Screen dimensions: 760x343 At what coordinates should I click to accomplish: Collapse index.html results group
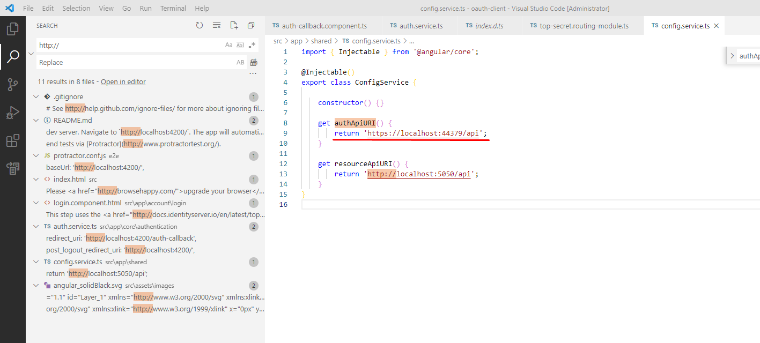click(36, 180)
